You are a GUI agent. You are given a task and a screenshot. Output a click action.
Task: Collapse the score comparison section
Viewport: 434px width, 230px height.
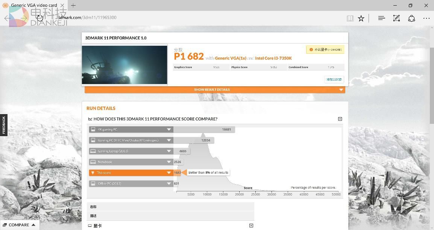340,119
